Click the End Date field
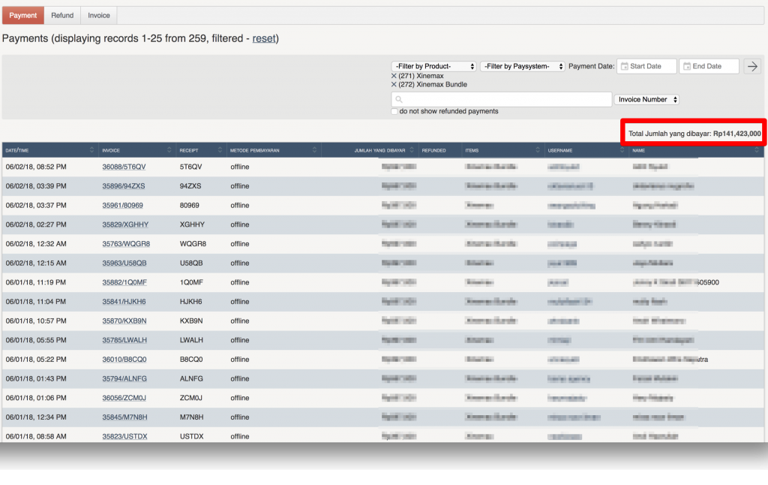Viewport: 768px width, 485px height. pyautogui.click(x=709, y=66)
